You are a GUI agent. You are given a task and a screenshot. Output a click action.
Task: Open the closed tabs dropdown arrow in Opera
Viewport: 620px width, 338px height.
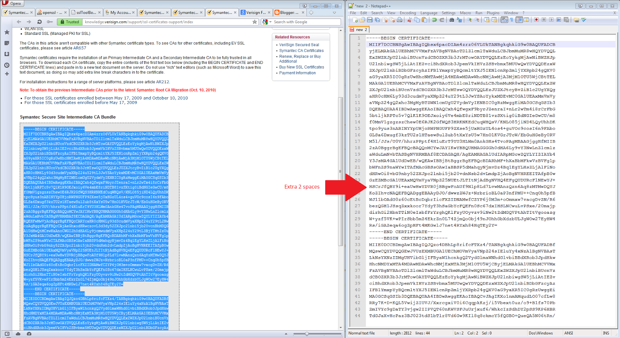[x=334, y=12]
